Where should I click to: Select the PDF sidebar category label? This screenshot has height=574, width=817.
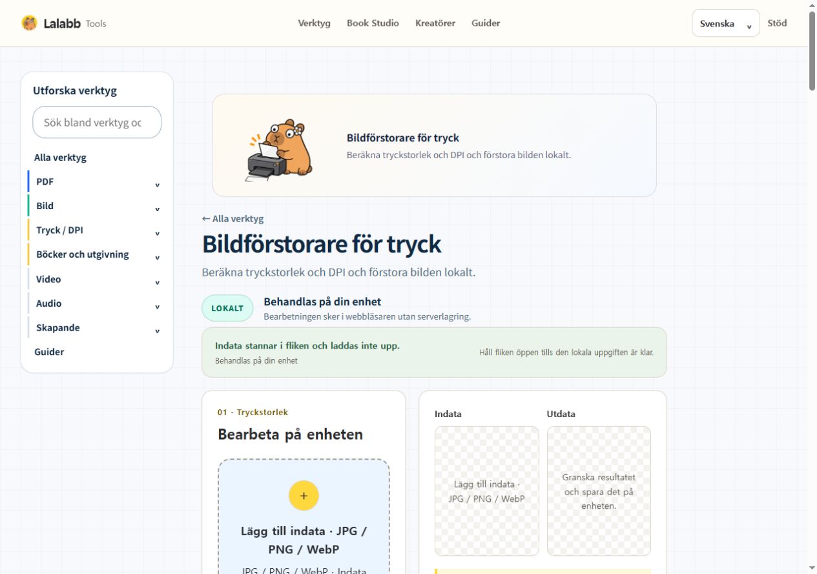click(x=45, y=181)
